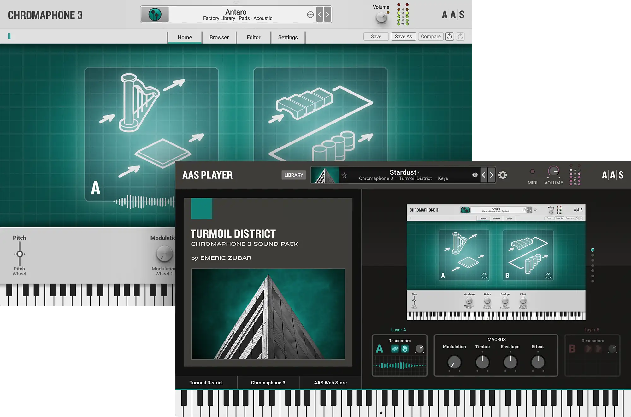
Task: Go to previous preset in Chromaphone 3
Action: point(319,15)
